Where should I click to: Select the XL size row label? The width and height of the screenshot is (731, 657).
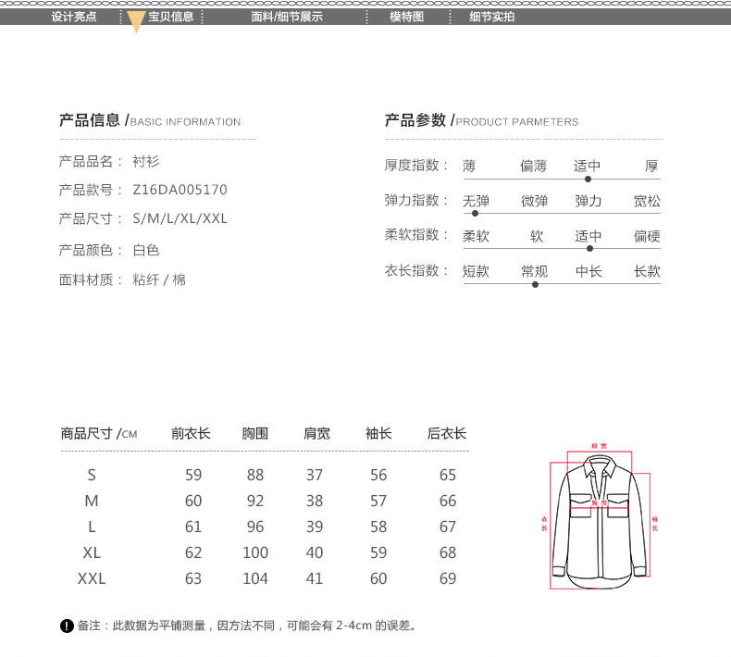click(92, 553)
